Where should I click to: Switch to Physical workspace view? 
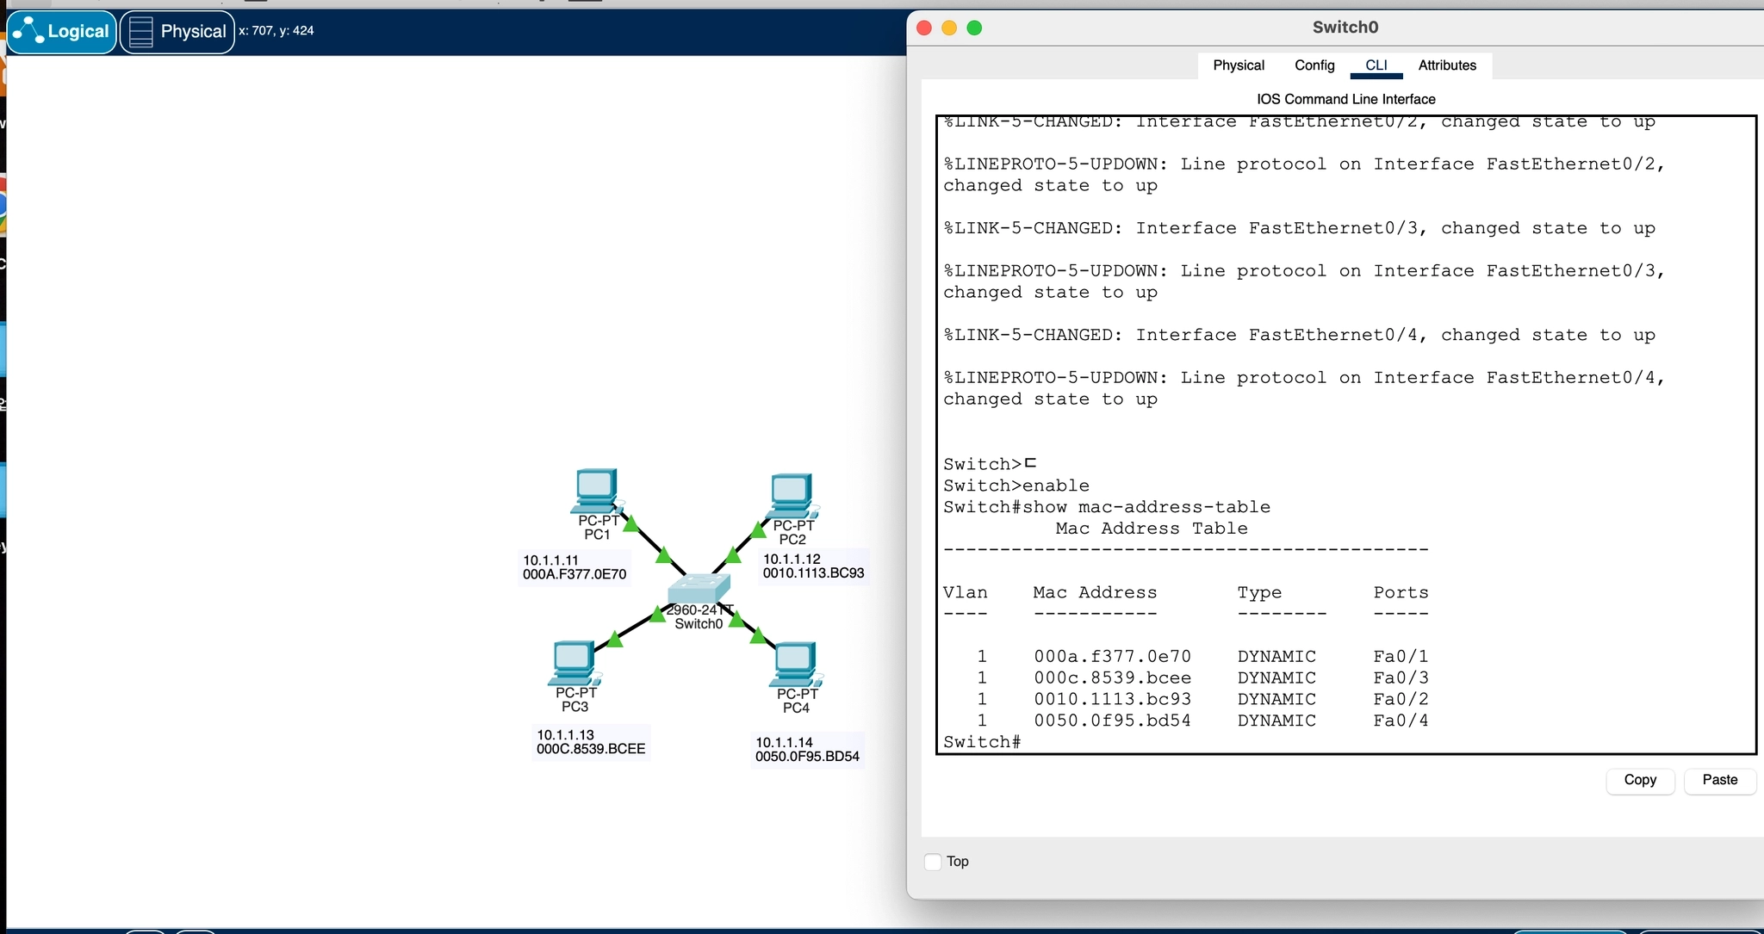coord(177,32)
